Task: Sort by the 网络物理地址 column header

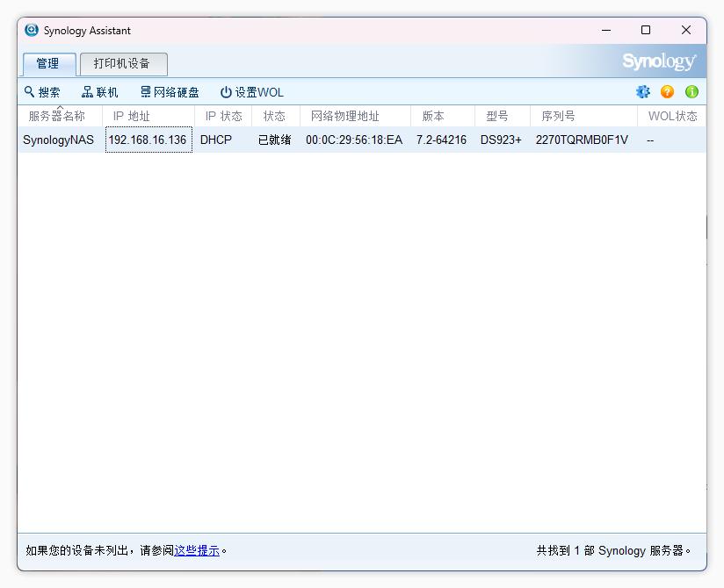Action: [x=355, y=116]
